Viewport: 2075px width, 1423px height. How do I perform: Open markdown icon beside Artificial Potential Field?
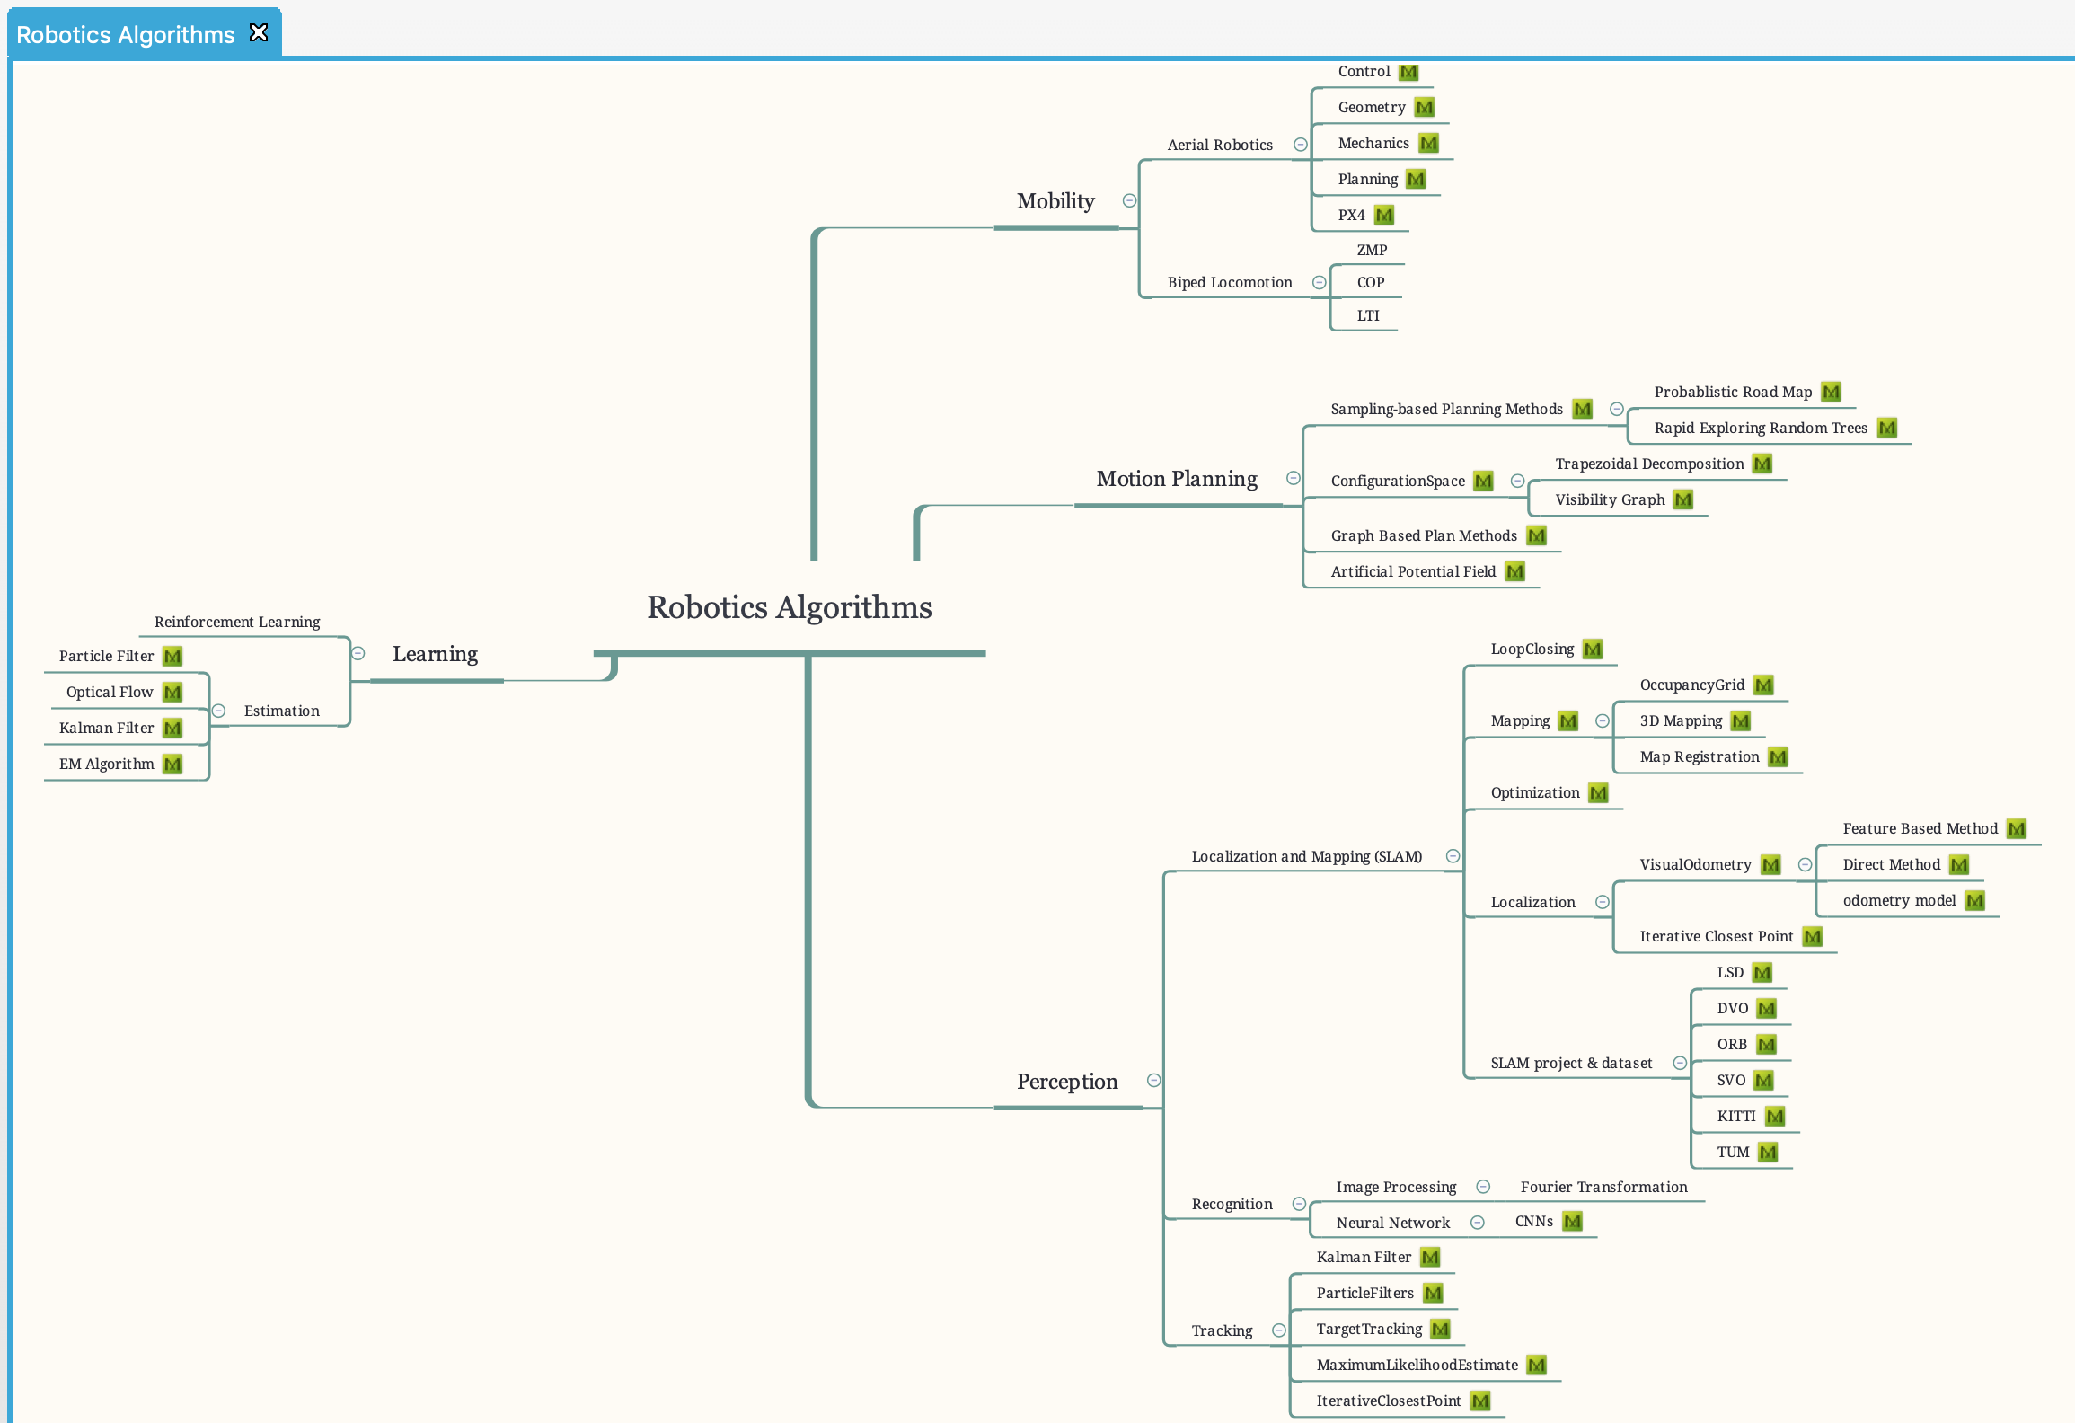[1514, 572]
